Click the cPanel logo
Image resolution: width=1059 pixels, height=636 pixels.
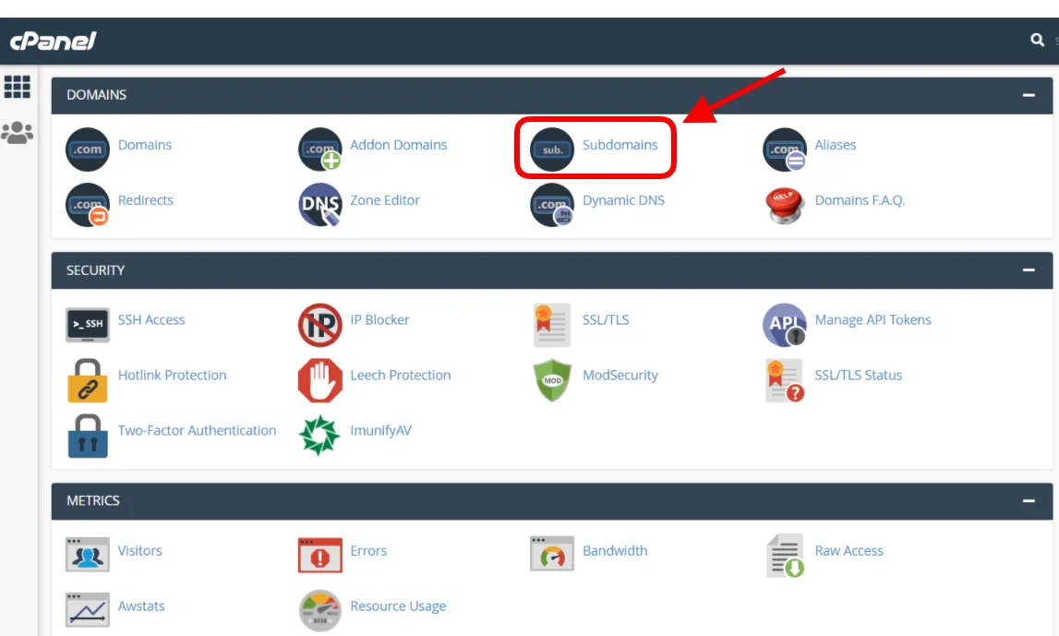[x=53, y=41]
